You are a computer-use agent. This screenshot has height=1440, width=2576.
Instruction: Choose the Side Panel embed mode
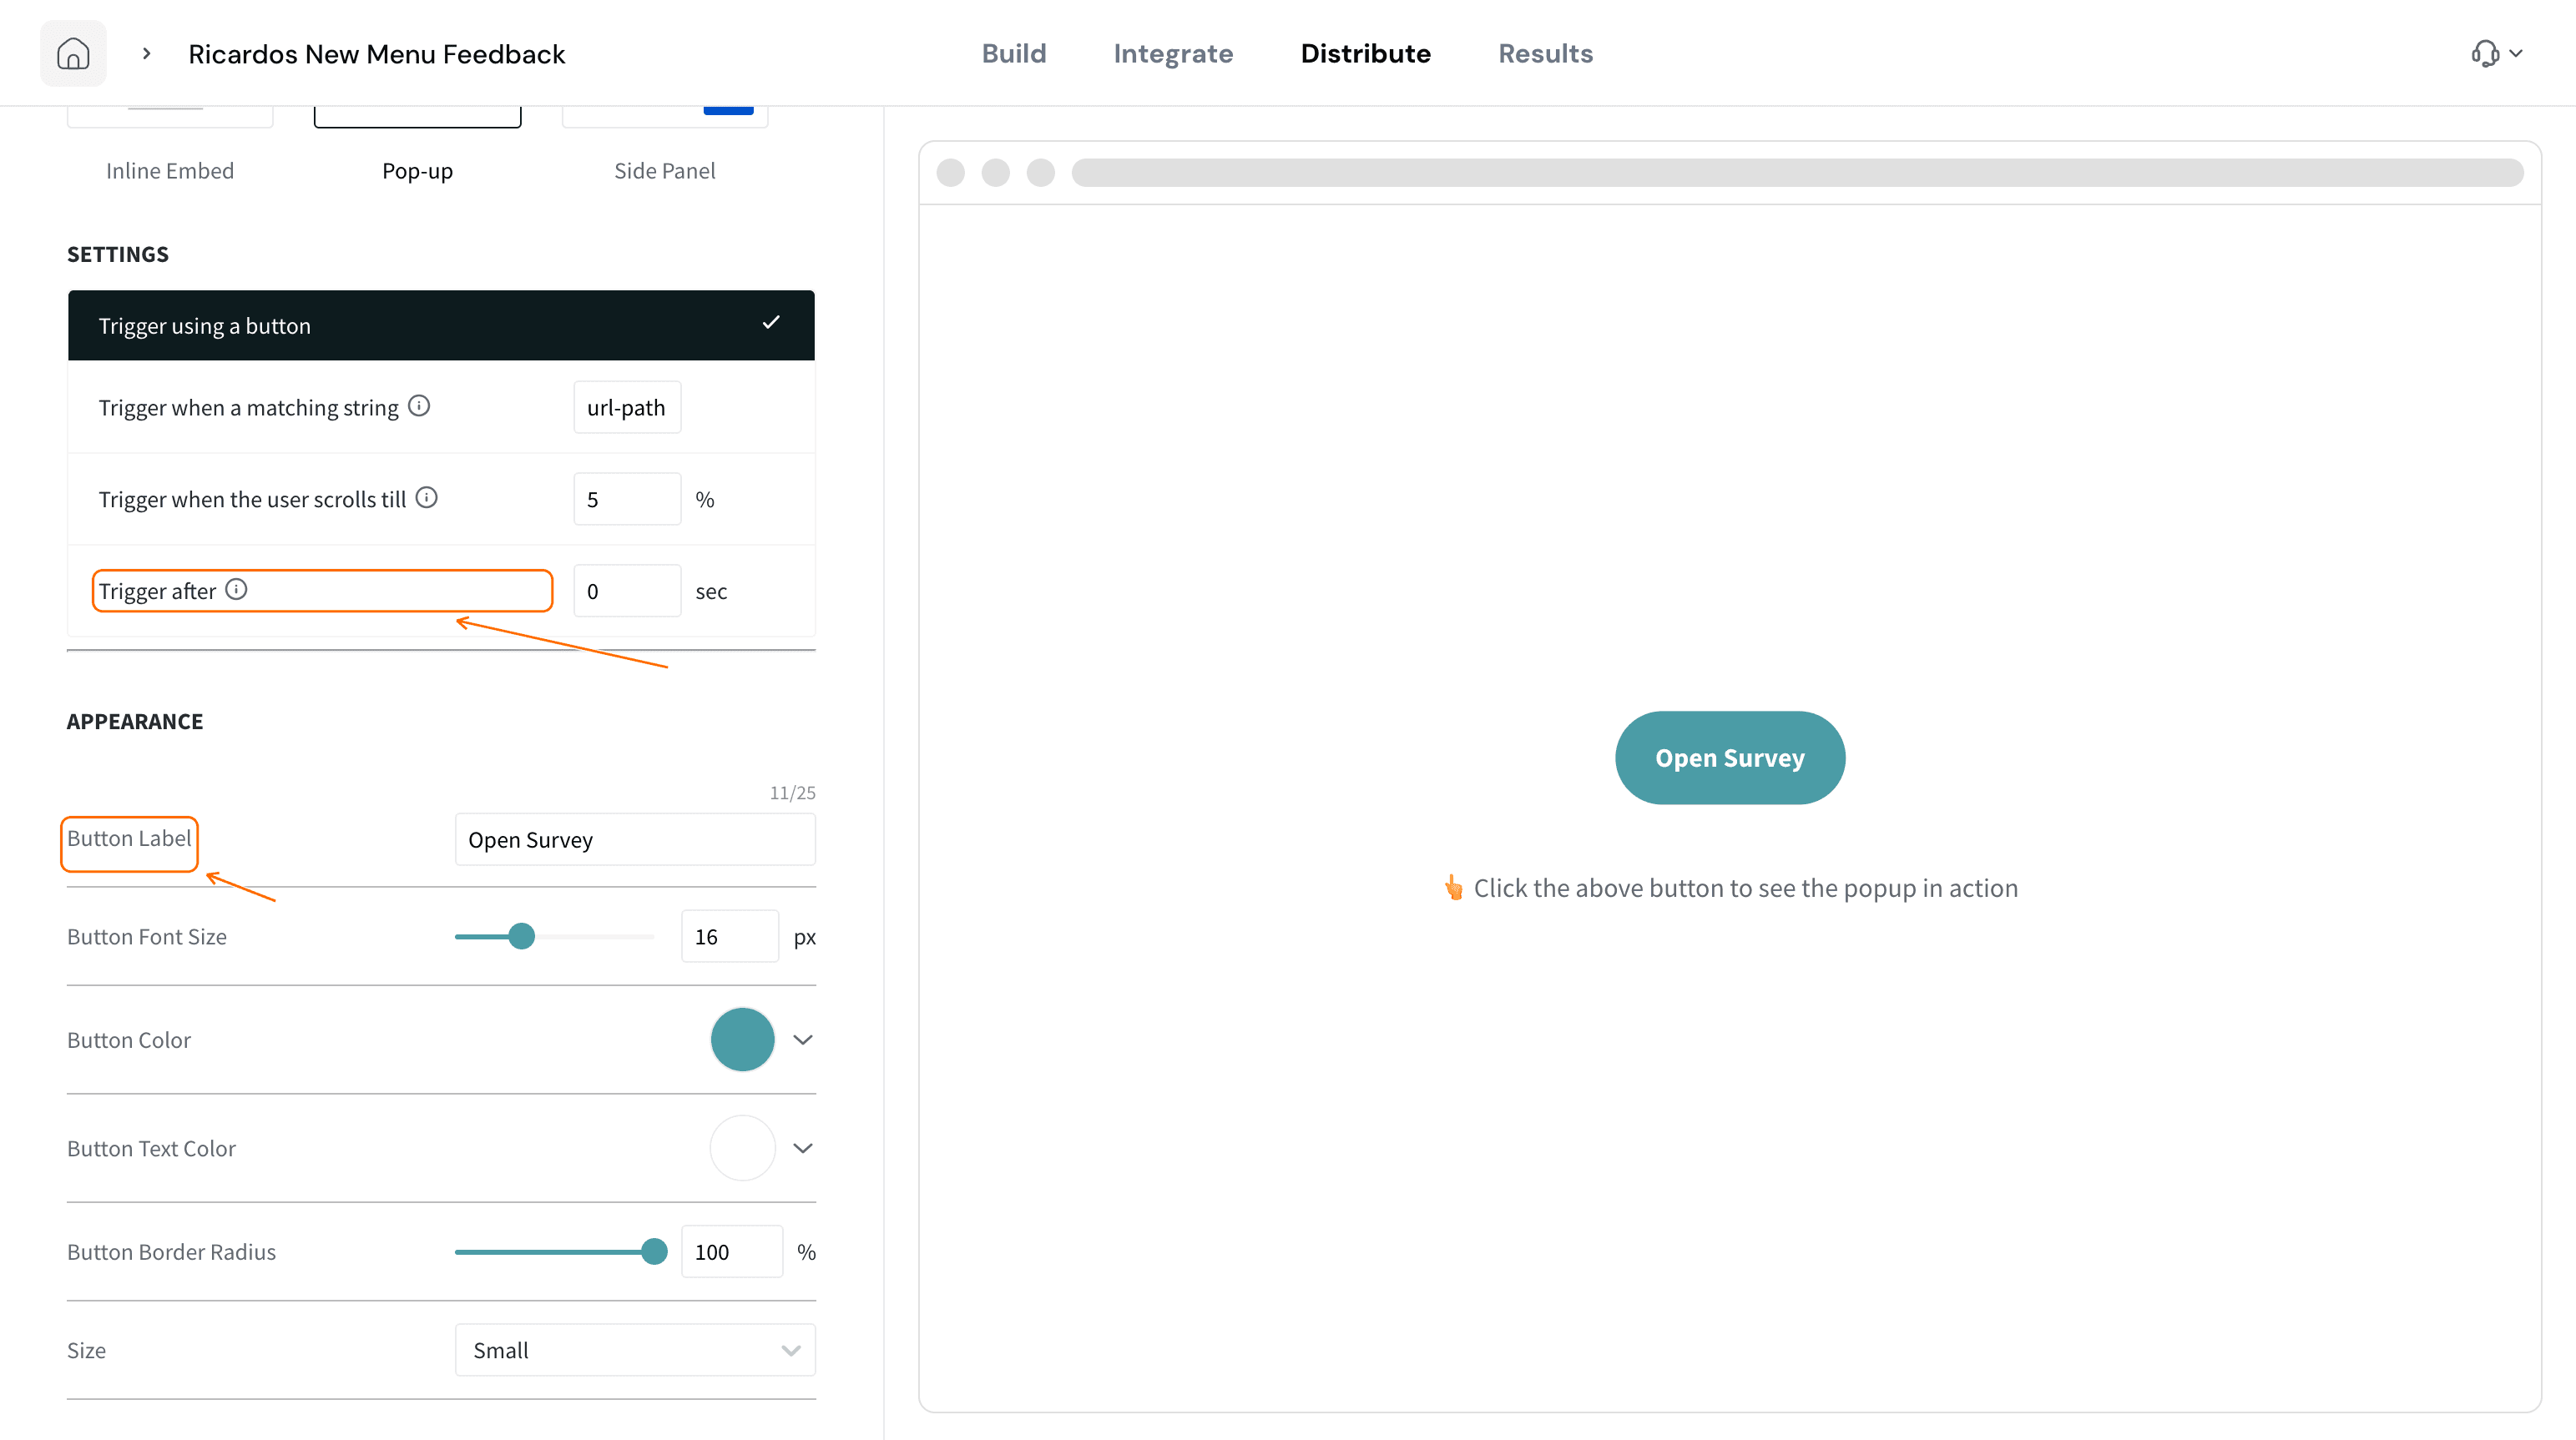pos(664,171)
